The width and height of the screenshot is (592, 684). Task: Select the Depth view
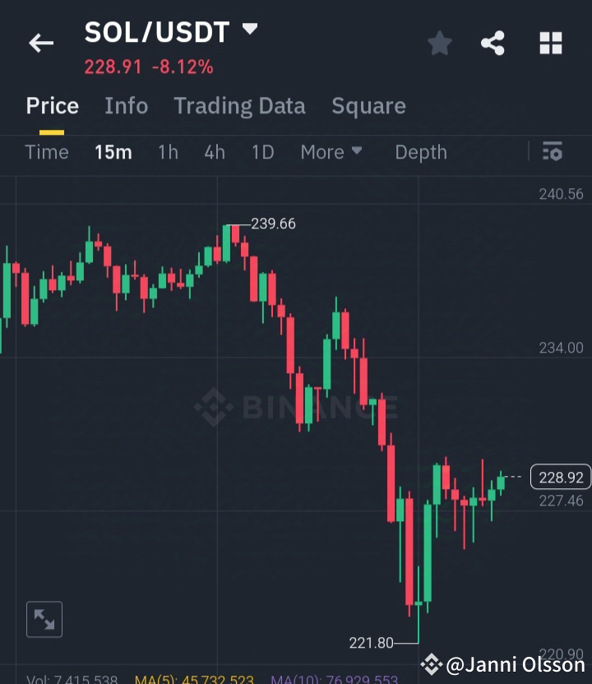point(420,152)
